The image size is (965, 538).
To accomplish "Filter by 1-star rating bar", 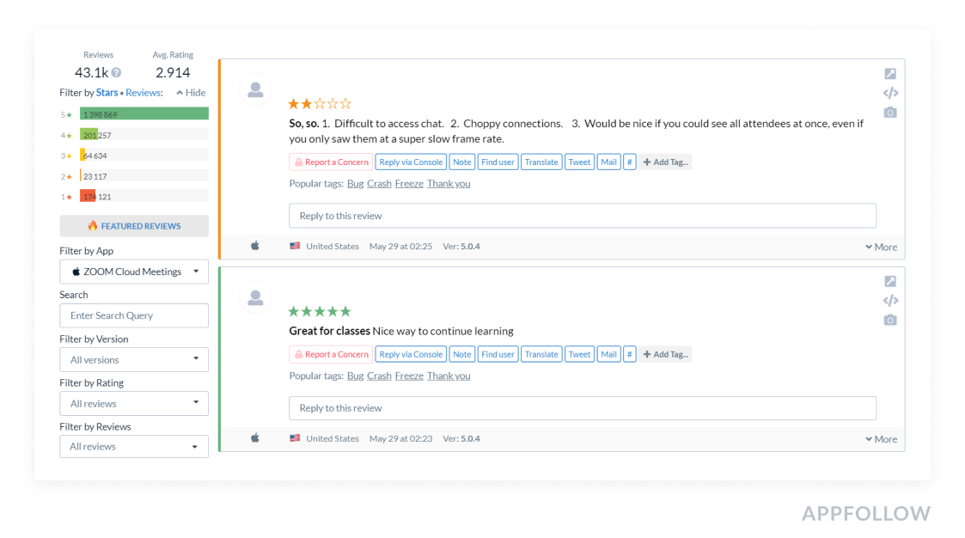I will pos(144,196).
